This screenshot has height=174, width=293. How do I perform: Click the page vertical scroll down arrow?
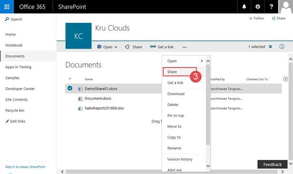(291, 164)
